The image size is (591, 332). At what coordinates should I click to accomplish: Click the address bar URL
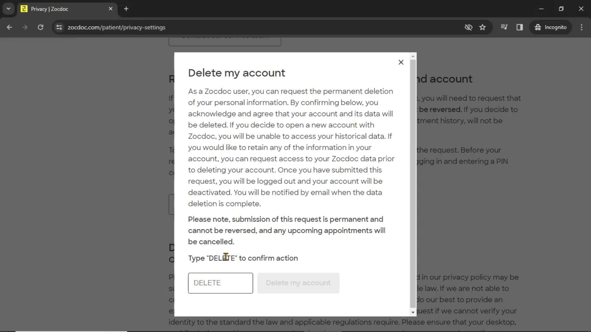tap(116, 27)
